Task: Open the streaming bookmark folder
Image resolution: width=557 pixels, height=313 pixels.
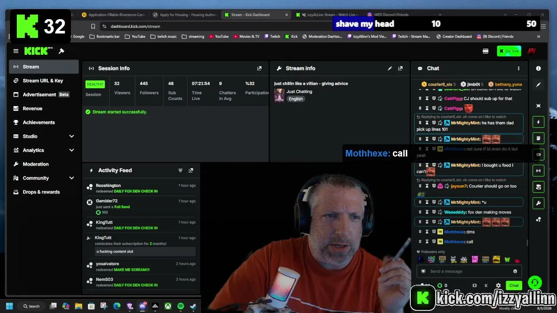Action: pos(193,37)
